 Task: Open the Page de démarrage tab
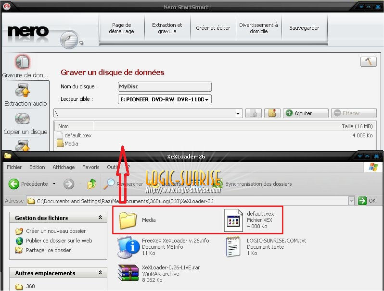[x=121, y=28]
